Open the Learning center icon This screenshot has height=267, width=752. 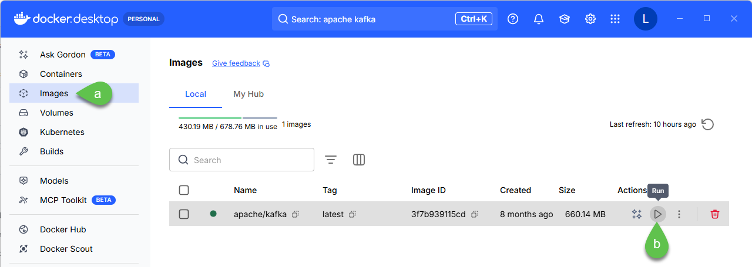565,19
